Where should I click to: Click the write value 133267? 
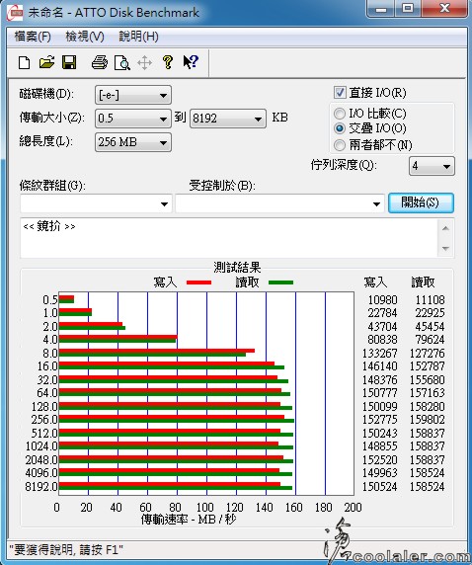click(x=380, y=354)
